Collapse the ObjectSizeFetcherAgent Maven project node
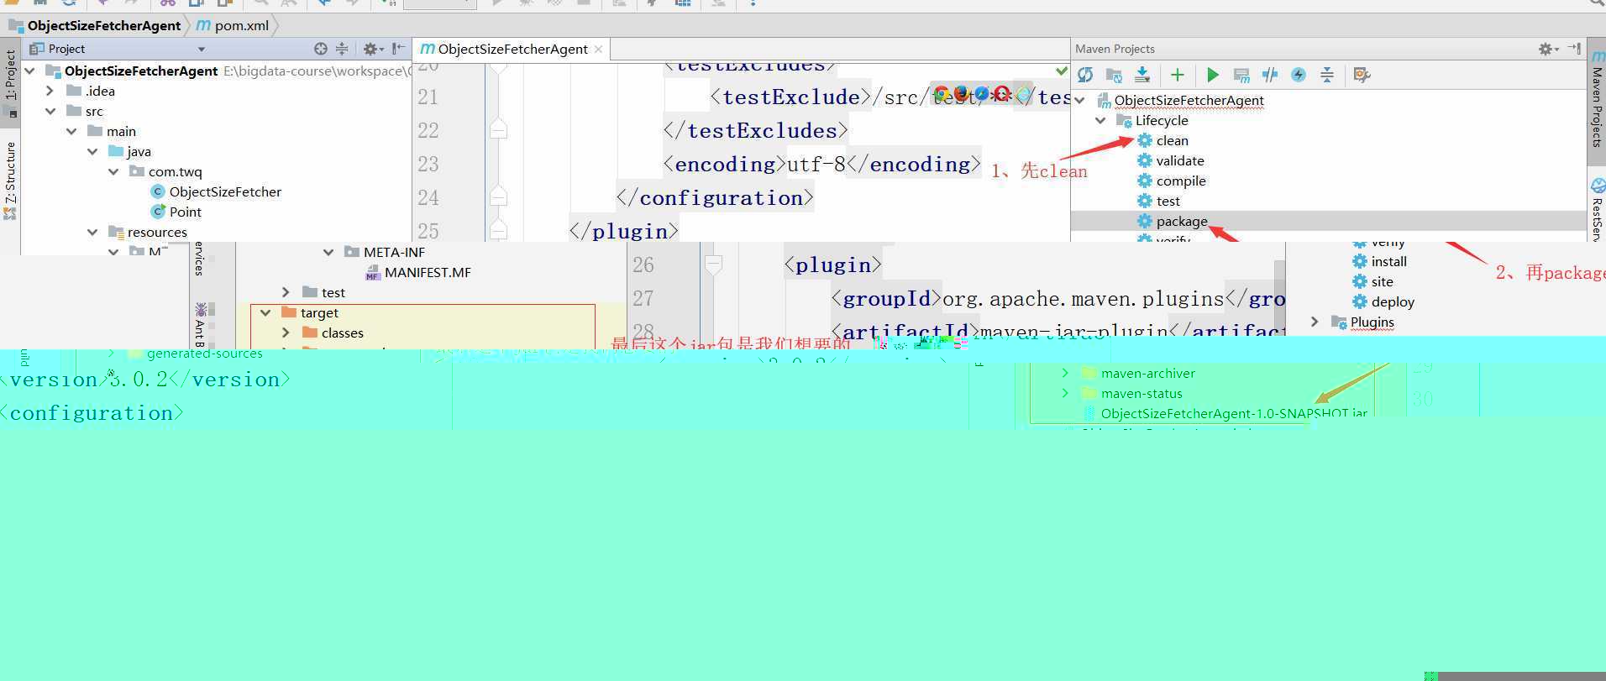 (1080, 100)
